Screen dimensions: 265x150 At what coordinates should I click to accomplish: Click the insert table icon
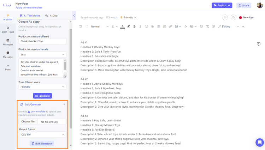(192, 26)
